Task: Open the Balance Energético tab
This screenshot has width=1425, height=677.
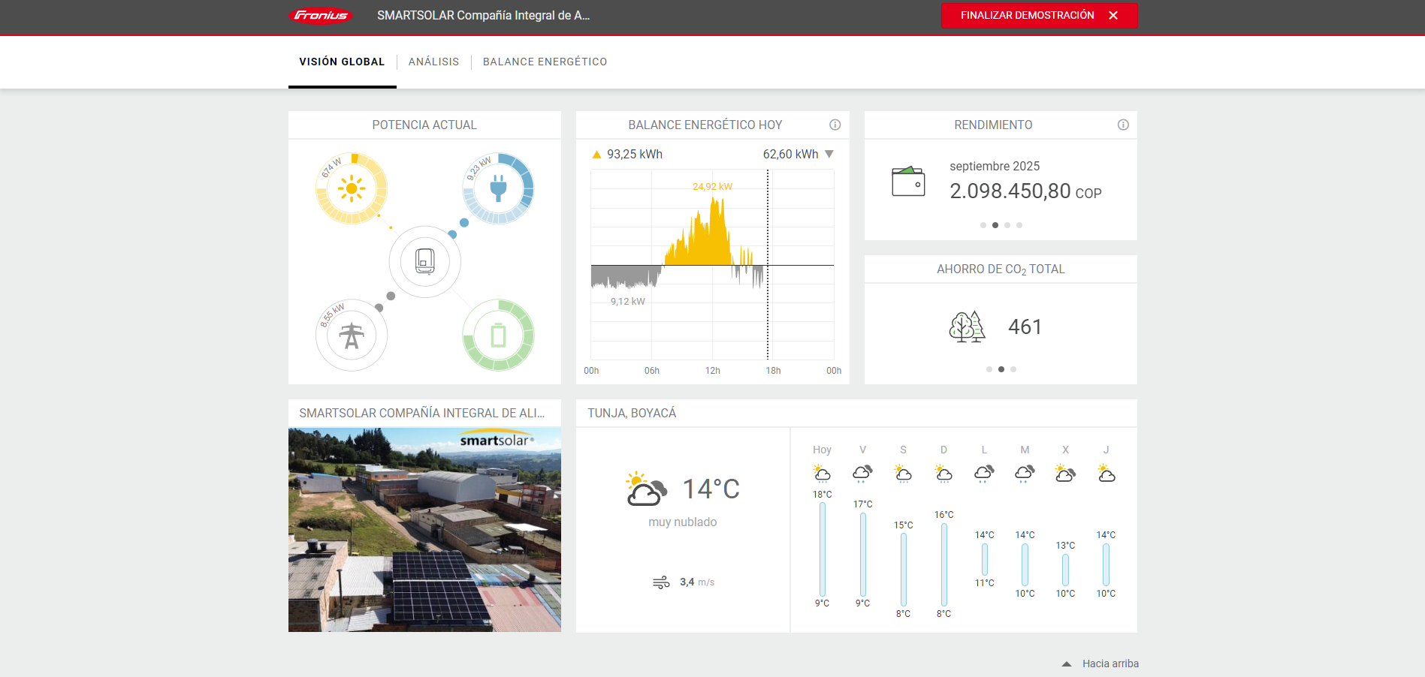Action: pos(545,62)
